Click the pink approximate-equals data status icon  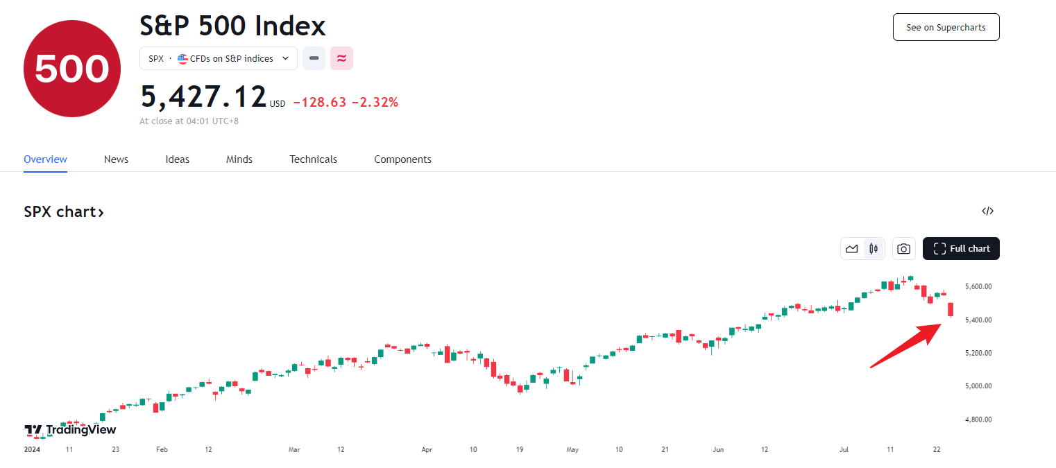pyautogui.click(x=341, y=58)
